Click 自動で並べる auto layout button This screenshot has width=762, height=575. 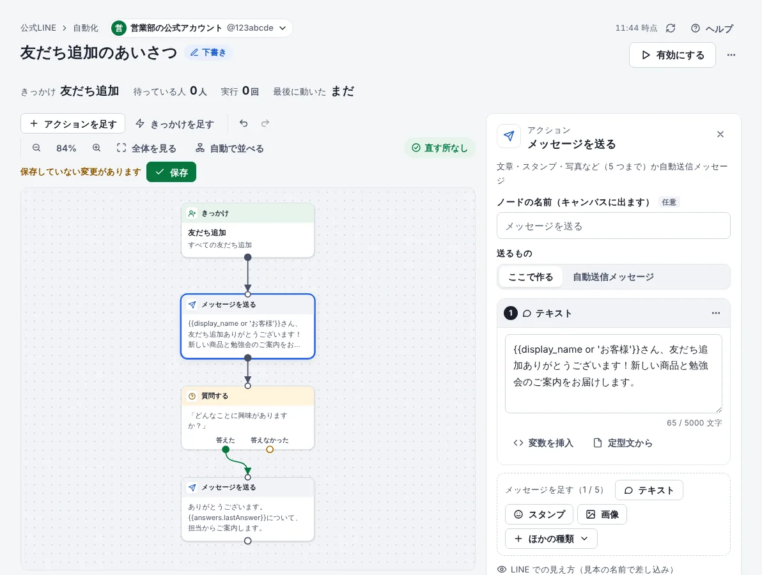pyautogui.click(x=229, y=148)
